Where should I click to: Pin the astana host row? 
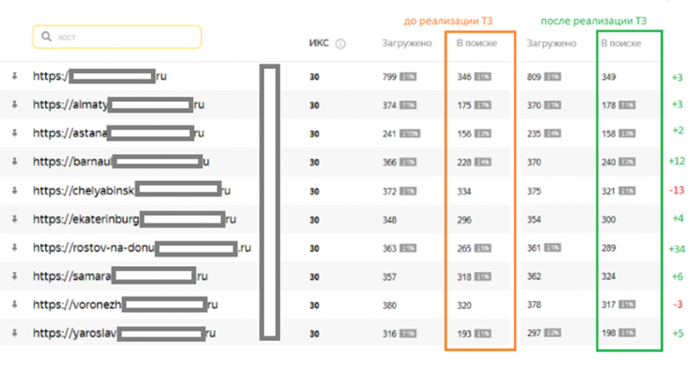15,133
